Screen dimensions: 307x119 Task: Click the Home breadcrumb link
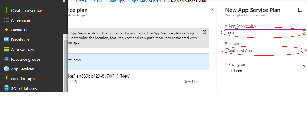click(x=81, y=1)
